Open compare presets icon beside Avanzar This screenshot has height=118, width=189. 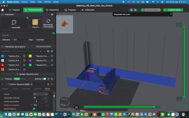point(52,79)
